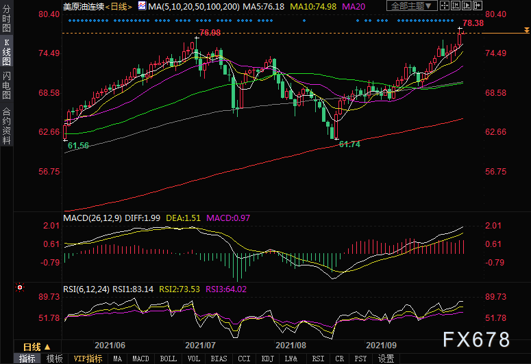Select the CR indicator button

tap(339, 359)
